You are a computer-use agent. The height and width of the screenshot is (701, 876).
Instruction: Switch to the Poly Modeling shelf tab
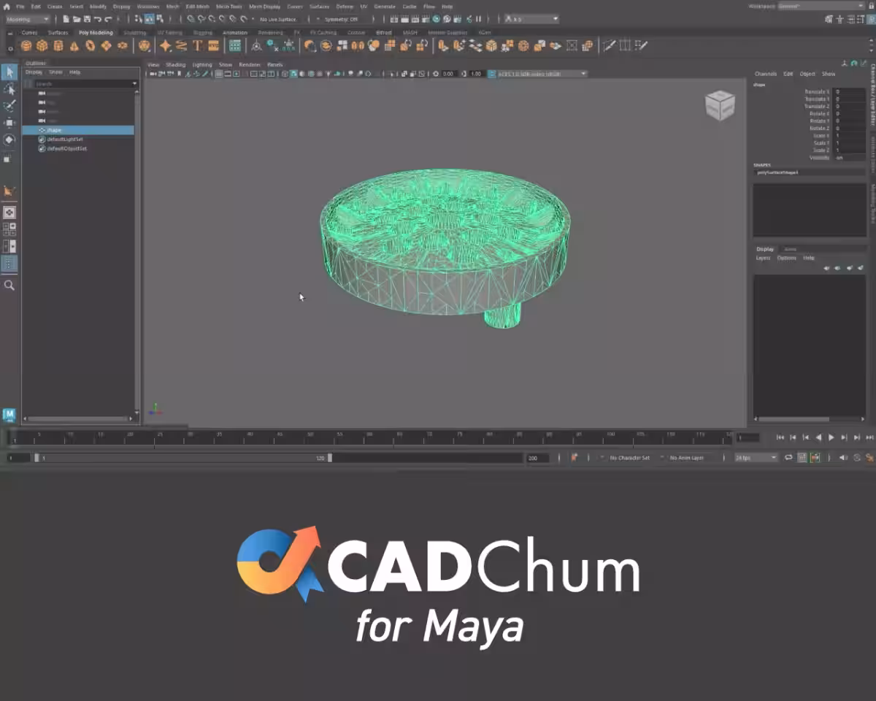coord(96,32)
